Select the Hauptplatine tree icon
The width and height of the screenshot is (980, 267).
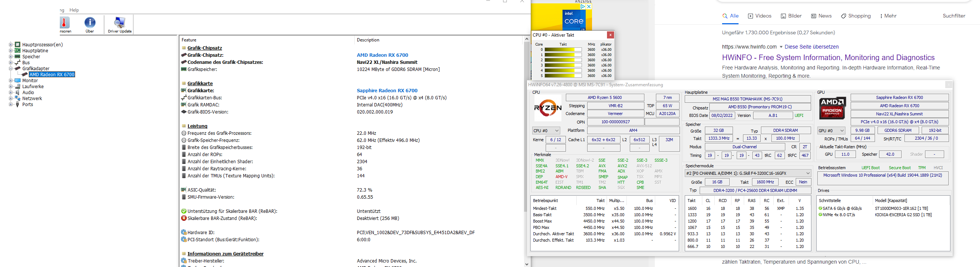(x=18, y=50)
